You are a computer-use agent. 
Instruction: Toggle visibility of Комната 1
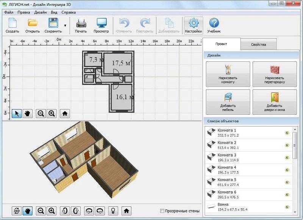(287, 133)
